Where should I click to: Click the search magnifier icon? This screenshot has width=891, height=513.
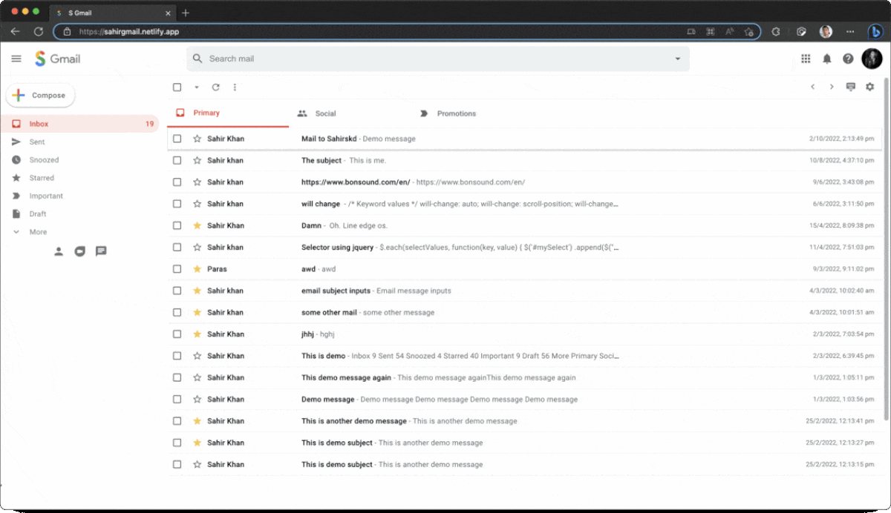(198, 59)
